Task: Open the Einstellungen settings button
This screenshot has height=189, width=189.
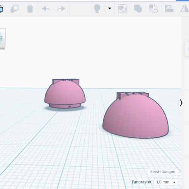Action: click(163, 172)
